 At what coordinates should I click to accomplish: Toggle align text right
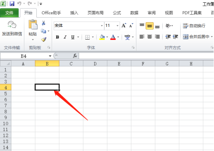(x=157, y=37)
